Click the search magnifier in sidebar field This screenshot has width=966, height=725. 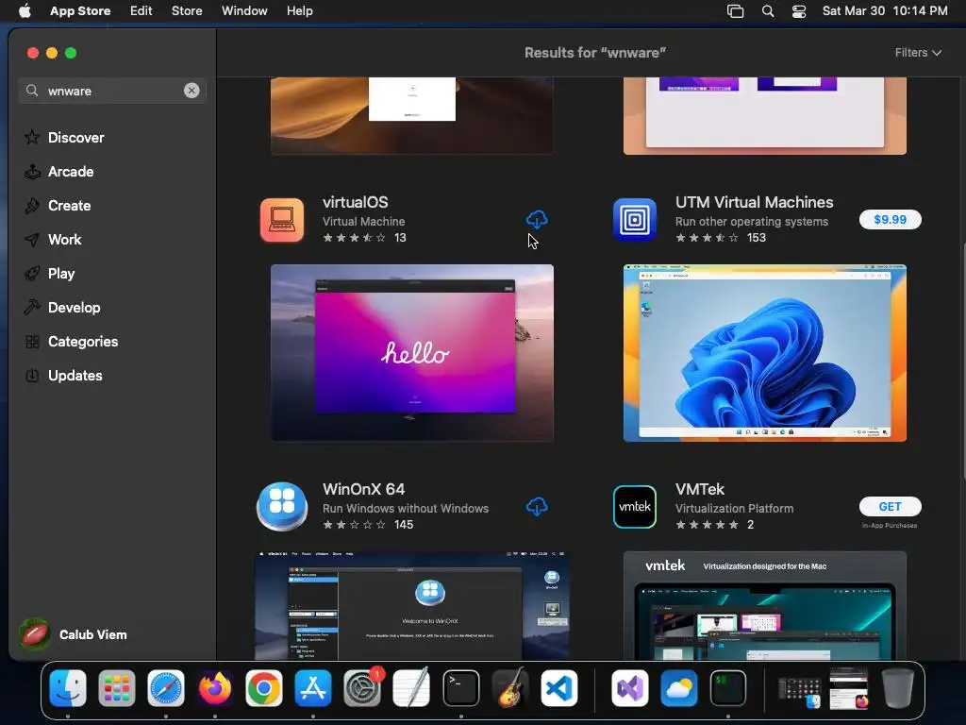32,91
